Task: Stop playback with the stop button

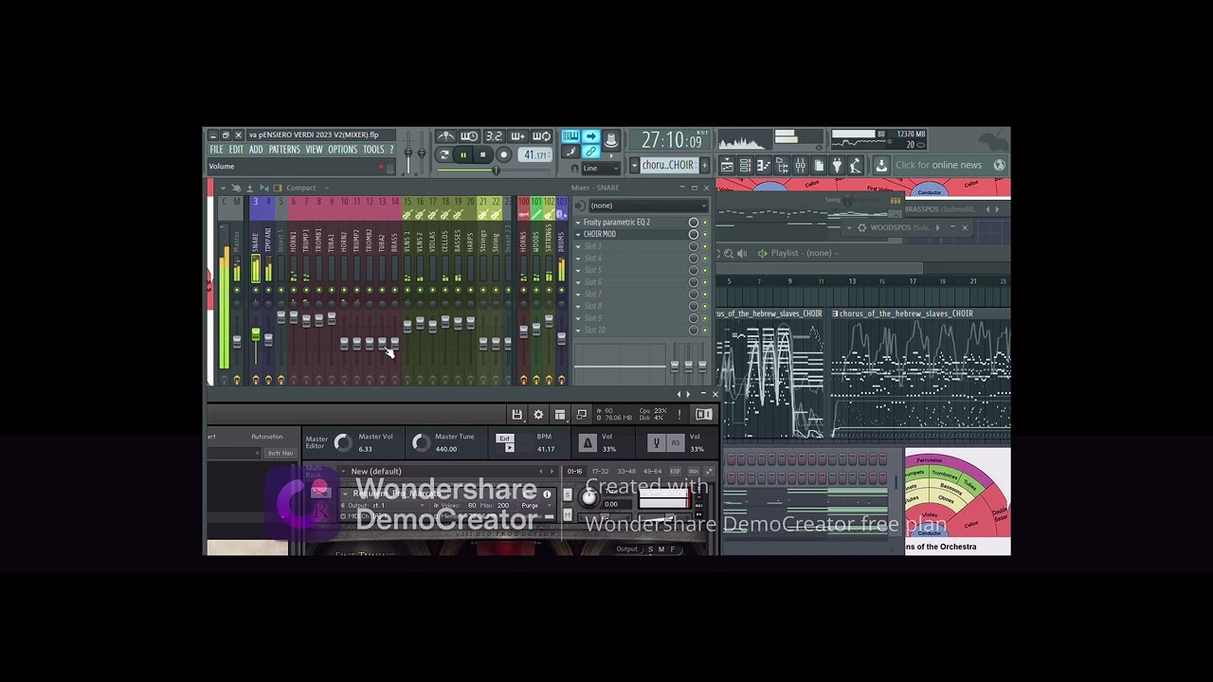Action: [x=482, y=155]
